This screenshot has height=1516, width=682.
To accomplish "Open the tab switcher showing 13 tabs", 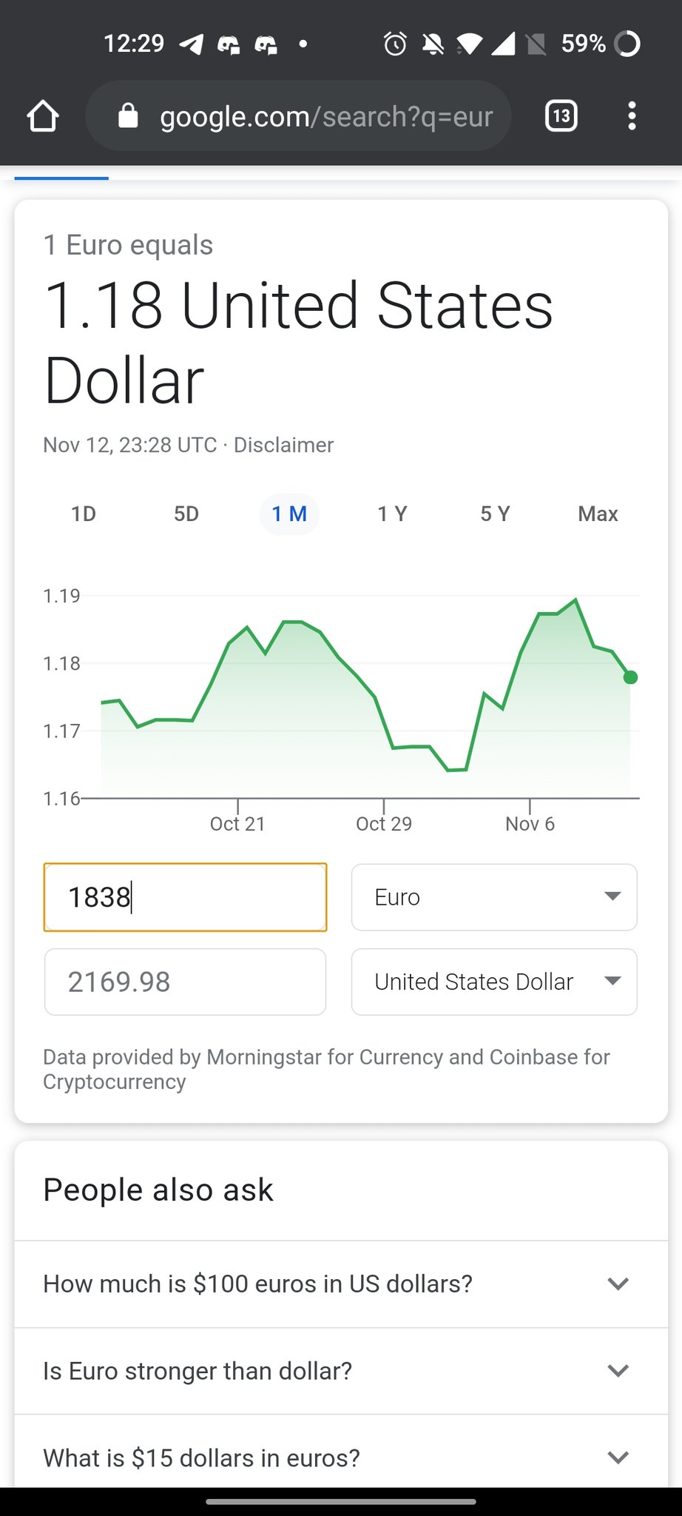I will pos(561,116).
